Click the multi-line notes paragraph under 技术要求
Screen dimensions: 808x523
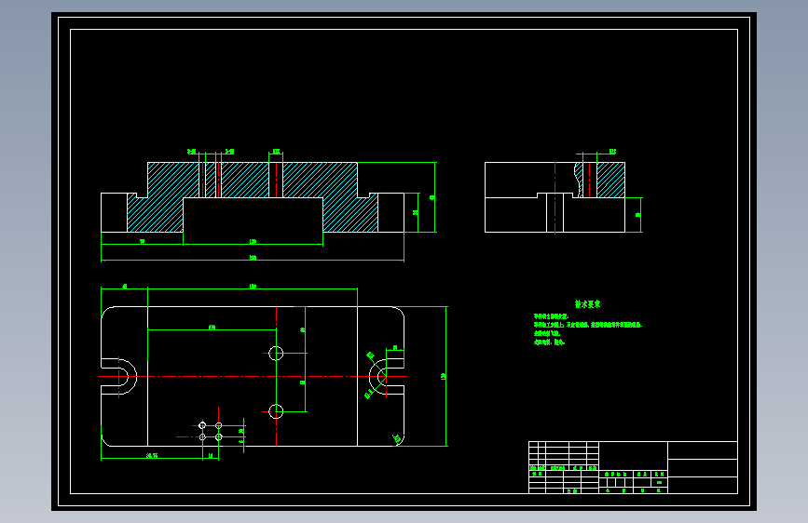point(587,329)
